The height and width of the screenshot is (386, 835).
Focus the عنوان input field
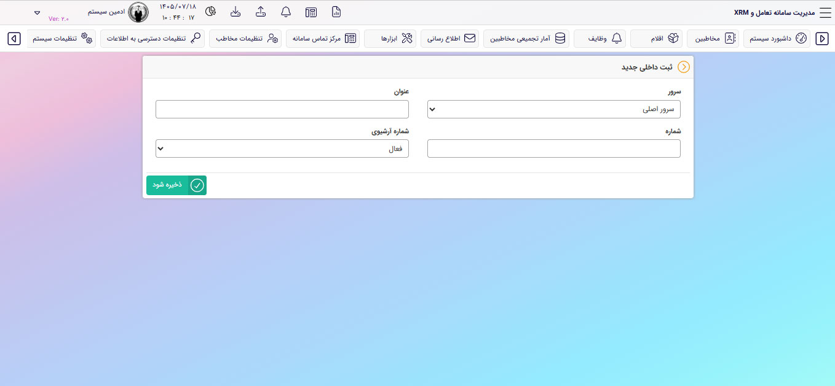(x=282, y=109)
